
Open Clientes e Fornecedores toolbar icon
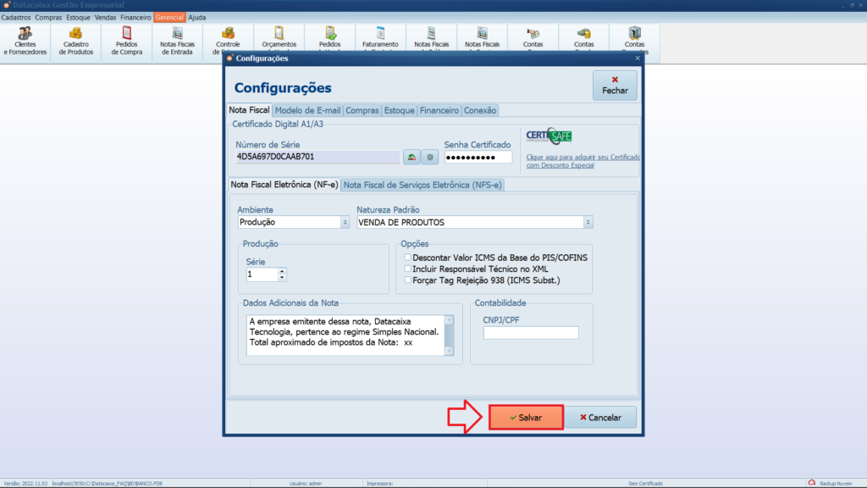tap(25, 41)
